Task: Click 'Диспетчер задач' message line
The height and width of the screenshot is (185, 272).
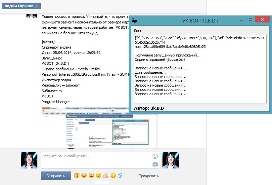Action: [x=56, y=80]
